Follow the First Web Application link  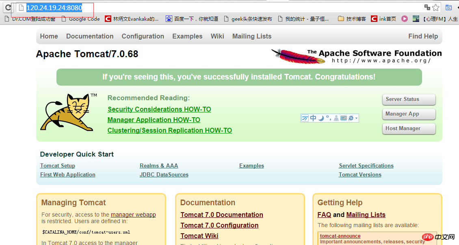point(67,174)
